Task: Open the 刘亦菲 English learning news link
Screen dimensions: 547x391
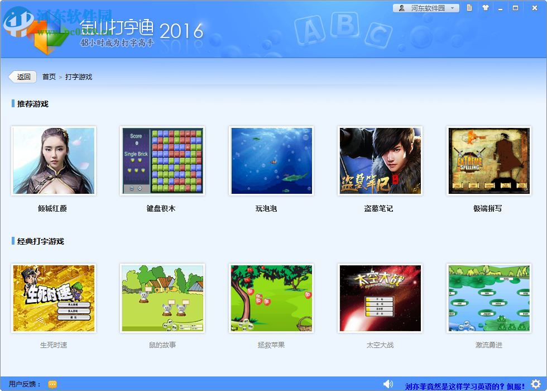Action: (463, 383)
